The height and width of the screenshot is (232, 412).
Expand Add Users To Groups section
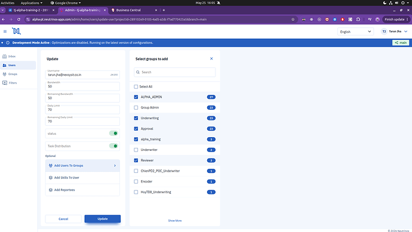click(x=82, y=166)
